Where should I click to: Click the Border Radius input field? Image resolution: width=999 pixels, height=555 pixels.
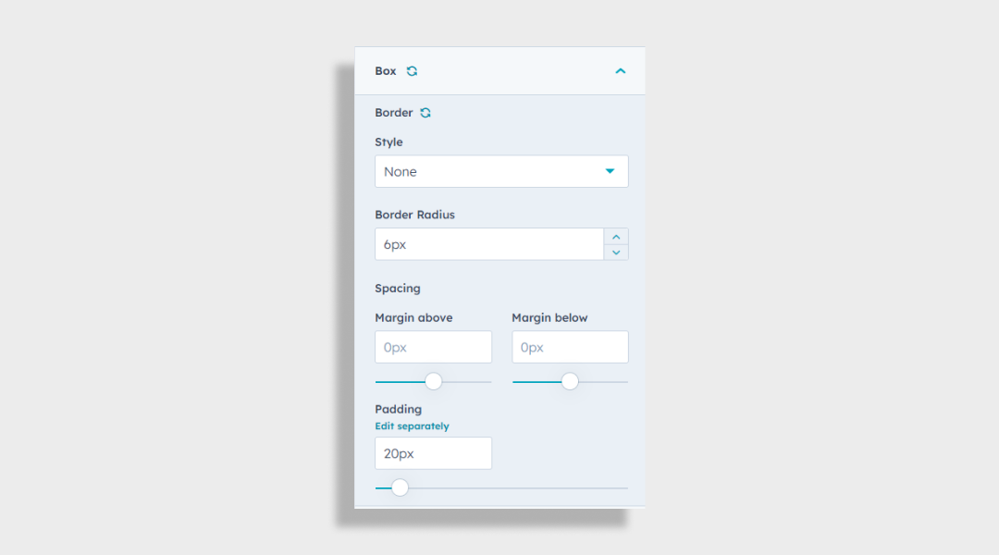(488, 245)
